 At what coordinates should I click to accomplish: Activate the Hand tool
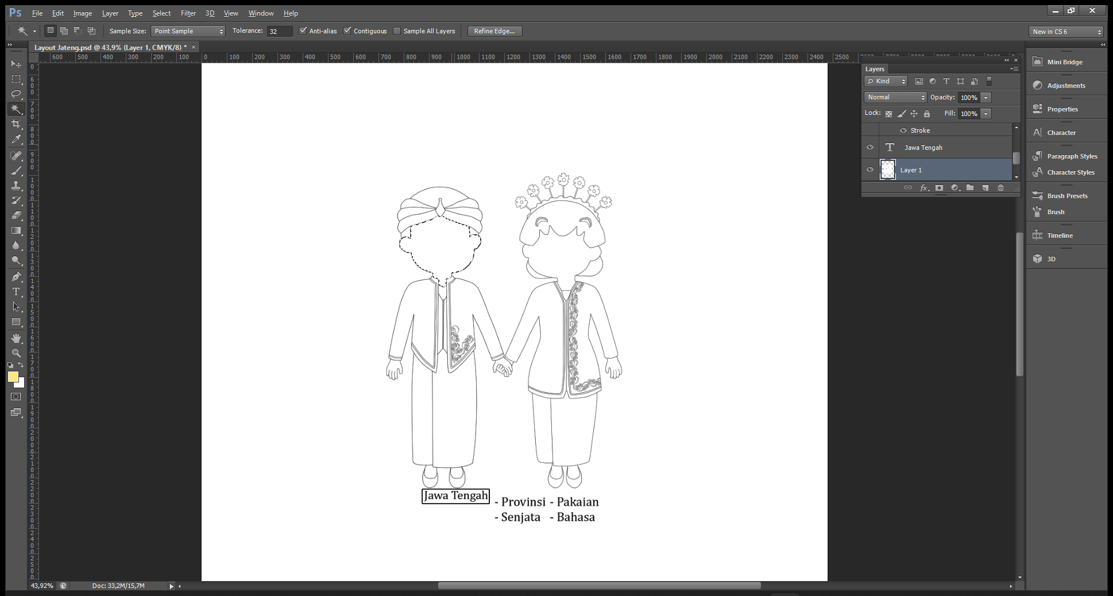pos(16,338)
